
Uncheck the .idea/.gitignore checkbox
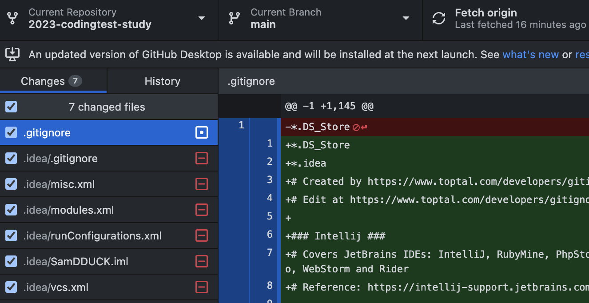(11, 158)
